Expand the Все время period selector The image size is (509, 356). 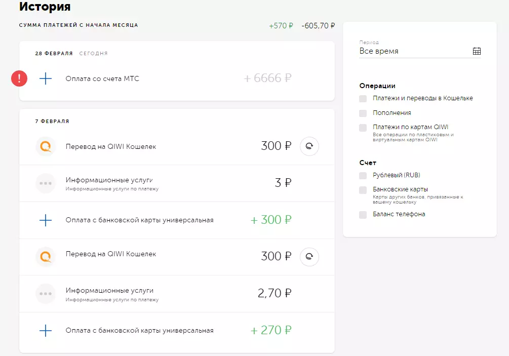click(413, 51)
